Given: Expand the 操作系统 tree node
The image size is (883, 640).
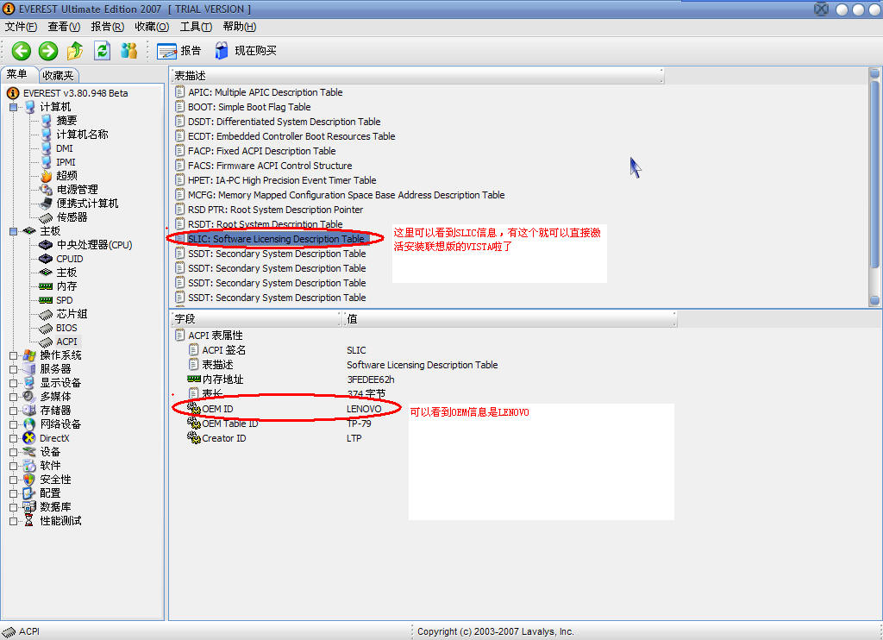Looking at the screenshot, I should coord(14,355).
